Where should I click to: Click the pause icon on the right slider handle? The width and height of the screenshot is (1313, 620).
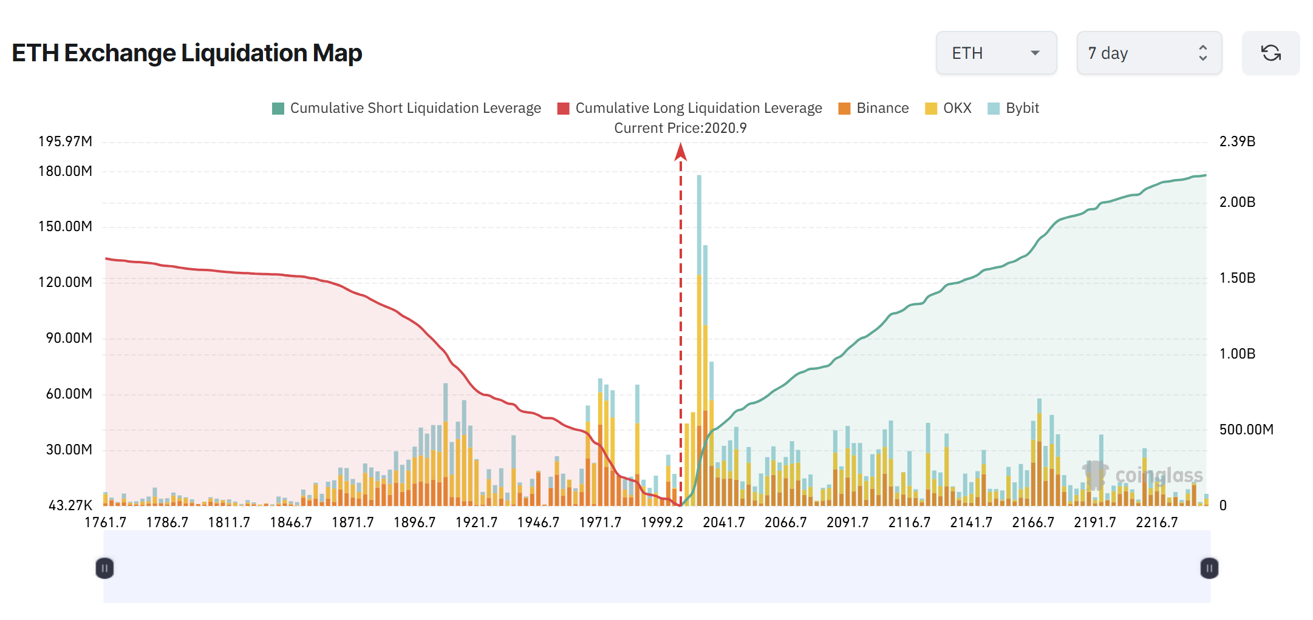(x=1209, y=567)
